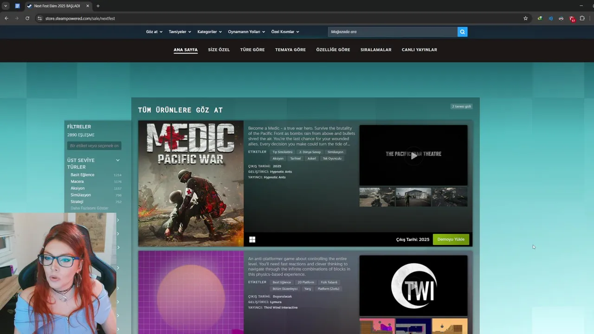The height and width of the screenshot is (334, 594).
Task: Filter by Macera genre
Action: pyautogui.click(x=77, y=181)
